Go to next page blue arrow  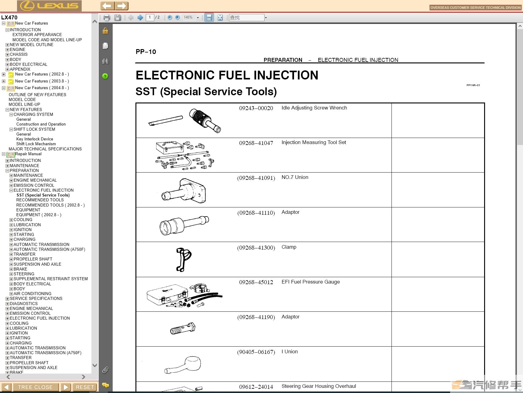click(x=140, y=18)
